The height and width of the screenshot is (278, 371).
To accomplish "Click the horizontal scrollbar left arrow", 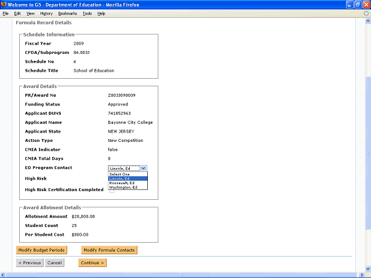I will pos(2,275).
